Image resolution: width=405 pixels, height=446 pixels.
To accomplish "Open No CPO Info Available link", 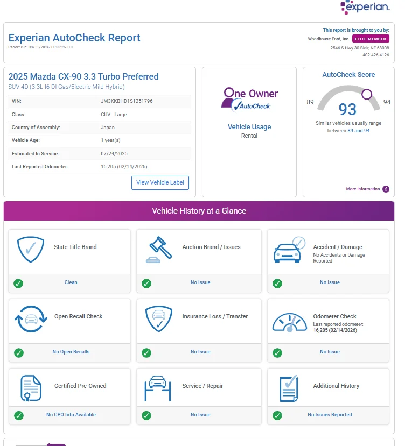I will pyautogui.click(x=71, y=414).
